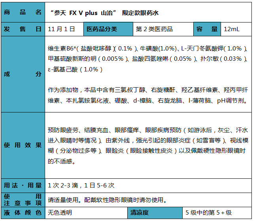
Task: Click the line containing 眼睑接触性皮炎
Action: pyautogui.click(x=147, y=151)
